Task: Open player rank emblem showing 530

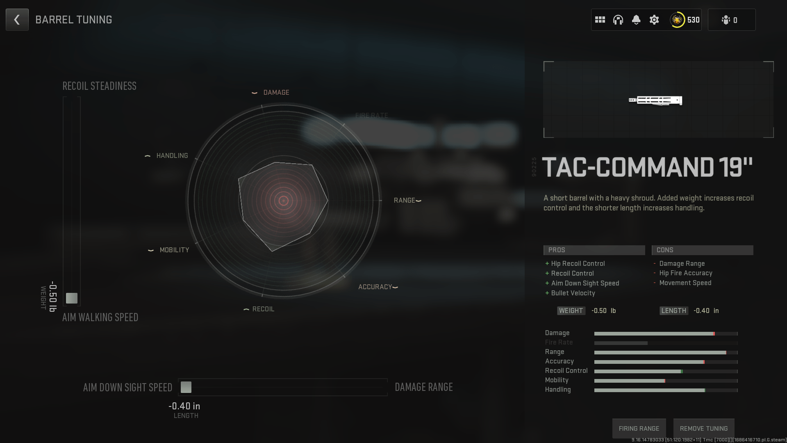Action: point(685,20)
